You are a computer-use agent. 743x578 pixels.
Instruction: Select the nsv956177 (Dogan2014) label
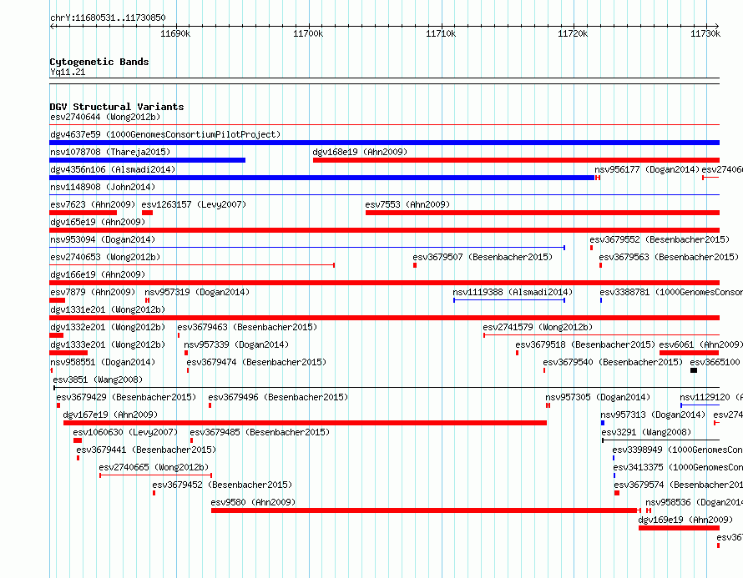pyautogui.click(x=647, y=169)
